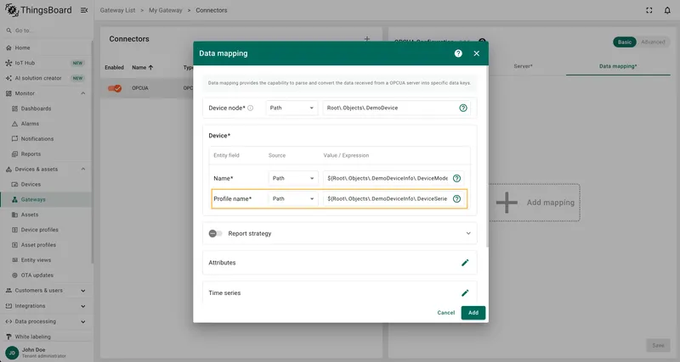The height and width of the screenshot is (362, 680).
Task: Click Alarms triangle icon in sidebar
Action: (x=14, y=124)
